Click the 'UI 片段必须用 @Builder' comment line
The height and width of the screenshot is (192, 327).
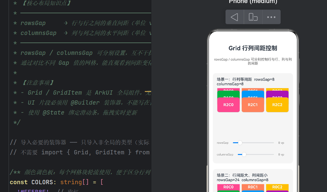[82, 102]
